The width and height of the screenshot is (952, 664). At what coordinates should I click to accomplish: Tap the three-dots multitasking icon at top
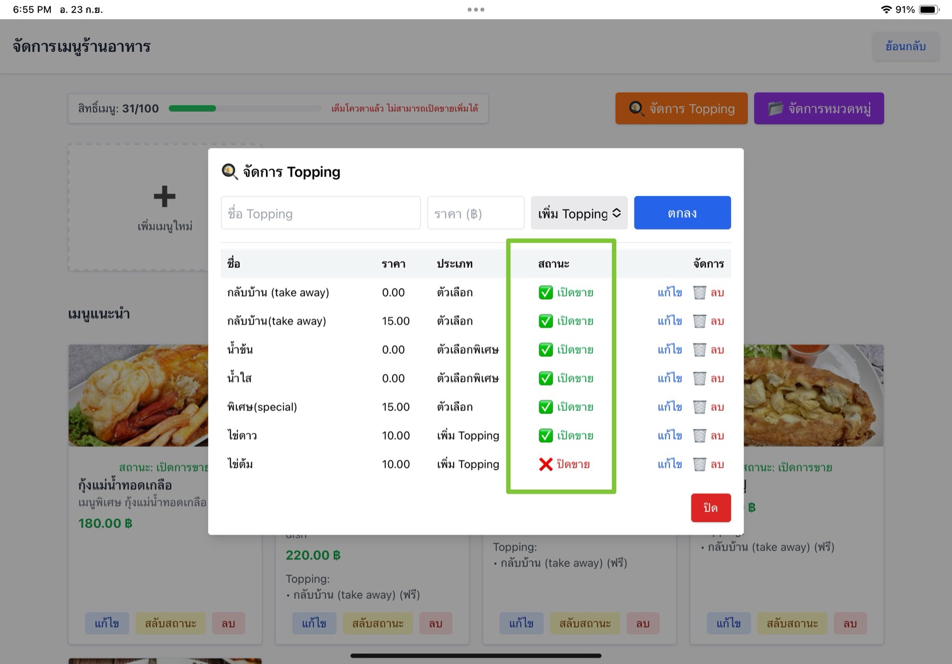click(475, 10)
